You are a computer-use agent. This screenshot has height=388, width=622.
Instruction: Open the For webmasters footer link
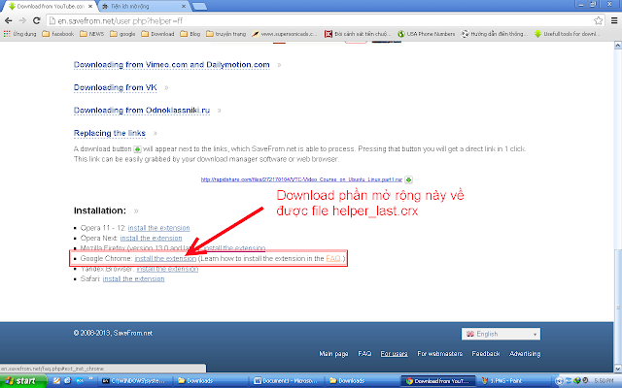point(439,354)
